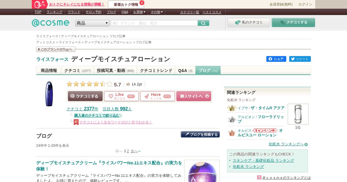Expand the その他 menu dropdown
Screen dimensions: 347x182
(157, 12)
